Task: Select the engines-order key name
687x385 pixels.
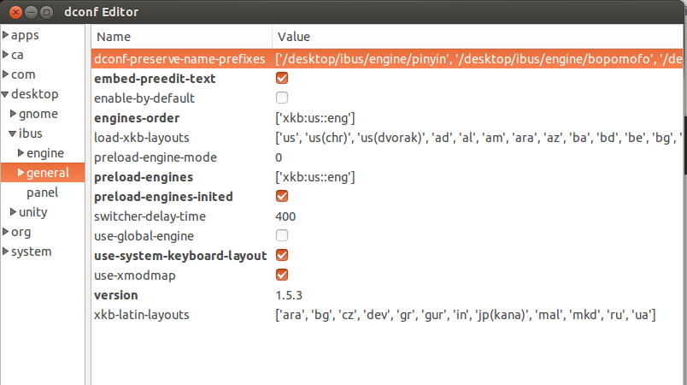Action: [x=137, y=118]
